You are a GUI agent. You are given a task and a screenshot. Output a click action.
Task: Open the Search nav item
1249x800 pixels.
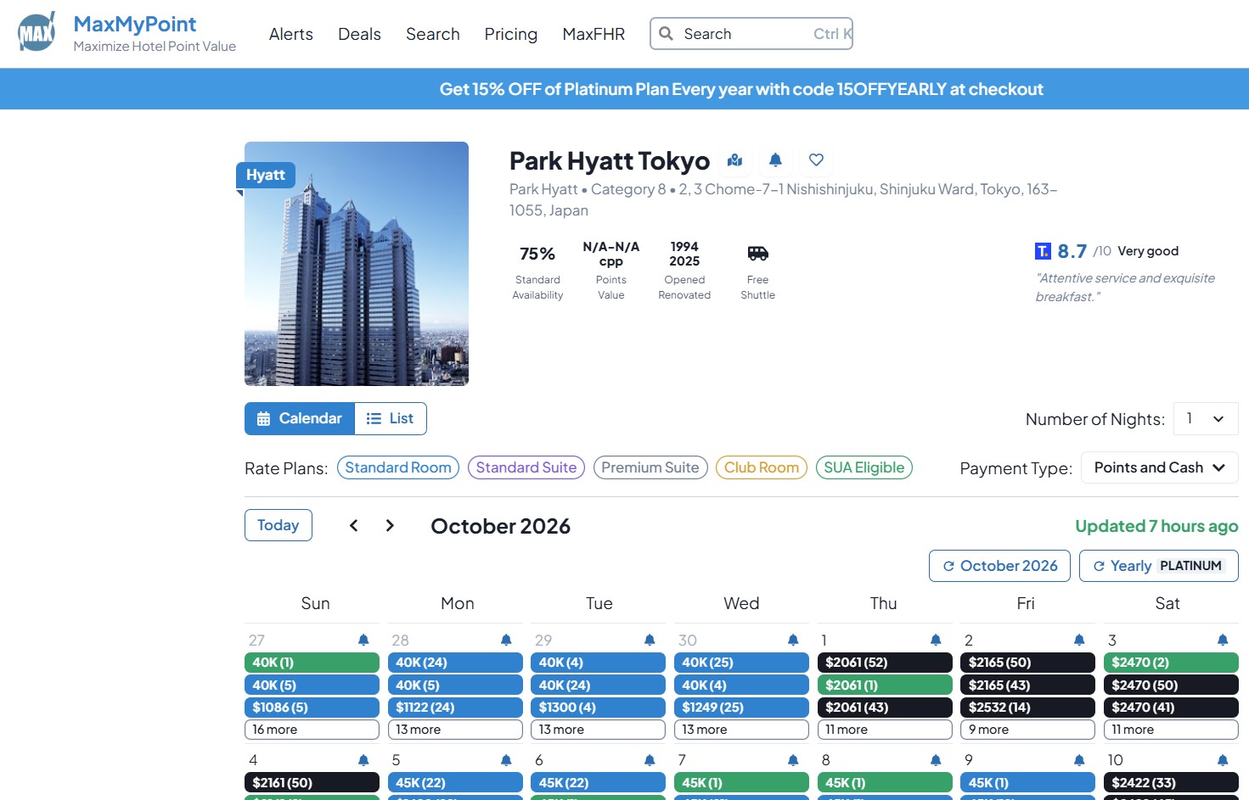coord(433,34)
